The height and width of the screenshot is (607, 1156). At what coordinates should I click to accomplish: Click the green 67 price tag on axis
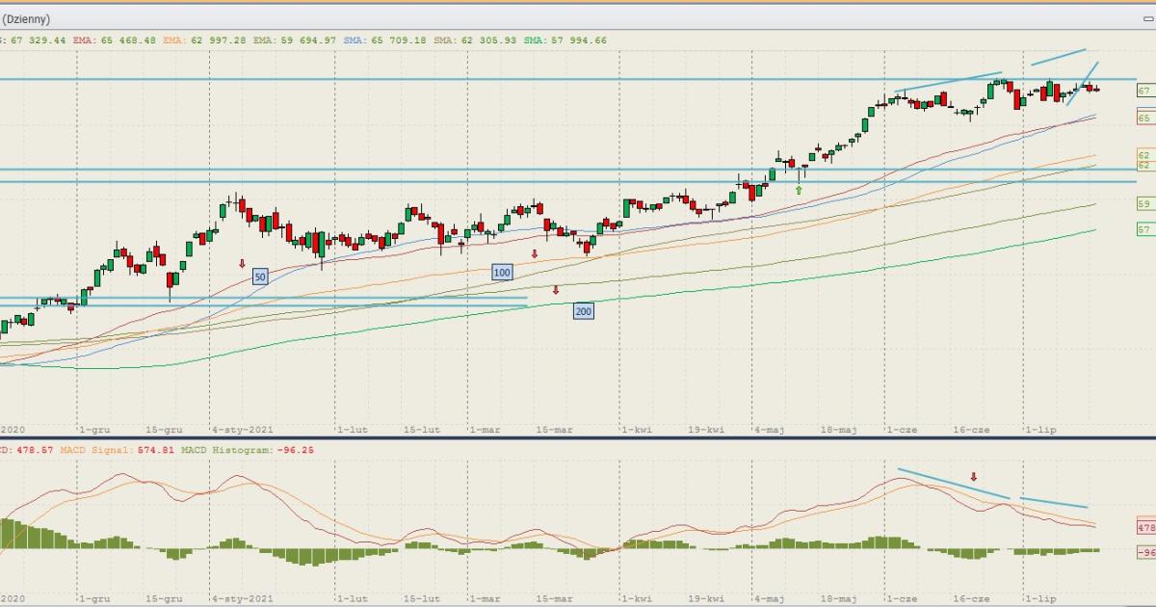click(1144, 91)
